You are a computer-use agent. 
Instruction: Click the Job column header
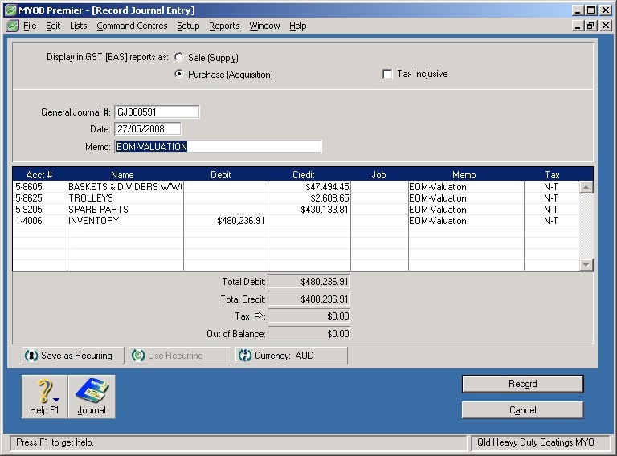click(x=379, y=174)
